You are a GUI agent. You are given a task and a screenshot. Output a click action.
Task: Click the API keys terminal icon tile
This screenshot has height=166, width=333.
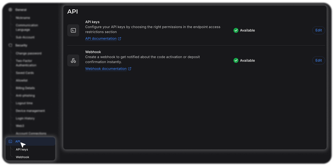coord(73,30)
